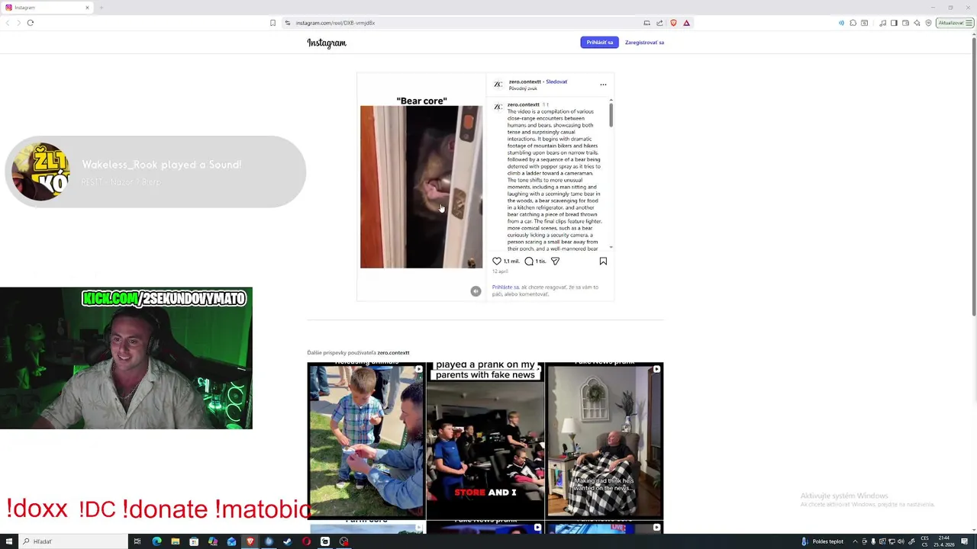Open the 'prank on my parents' reel thumbnail
This screenshot has width=977, height=549.
point(485,441)
